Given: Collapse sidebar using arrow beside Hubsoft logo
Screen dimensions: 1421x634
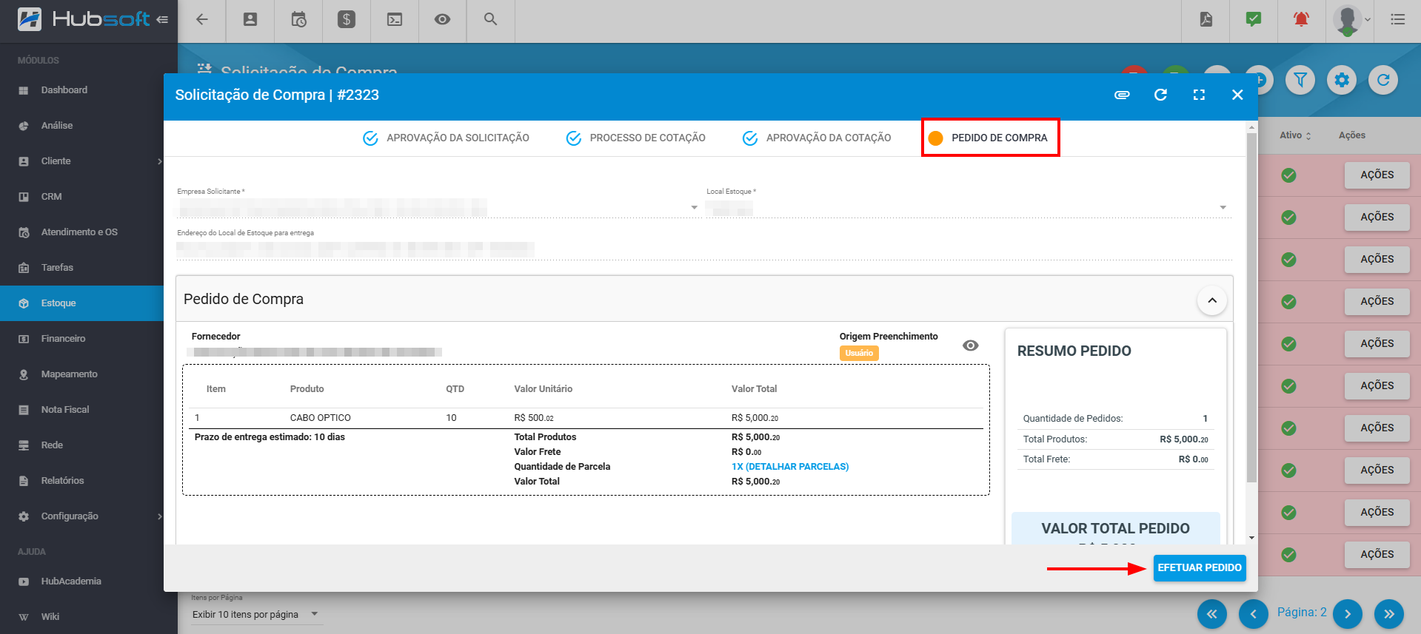Looking at the screenshot, I should click(162, 19).
